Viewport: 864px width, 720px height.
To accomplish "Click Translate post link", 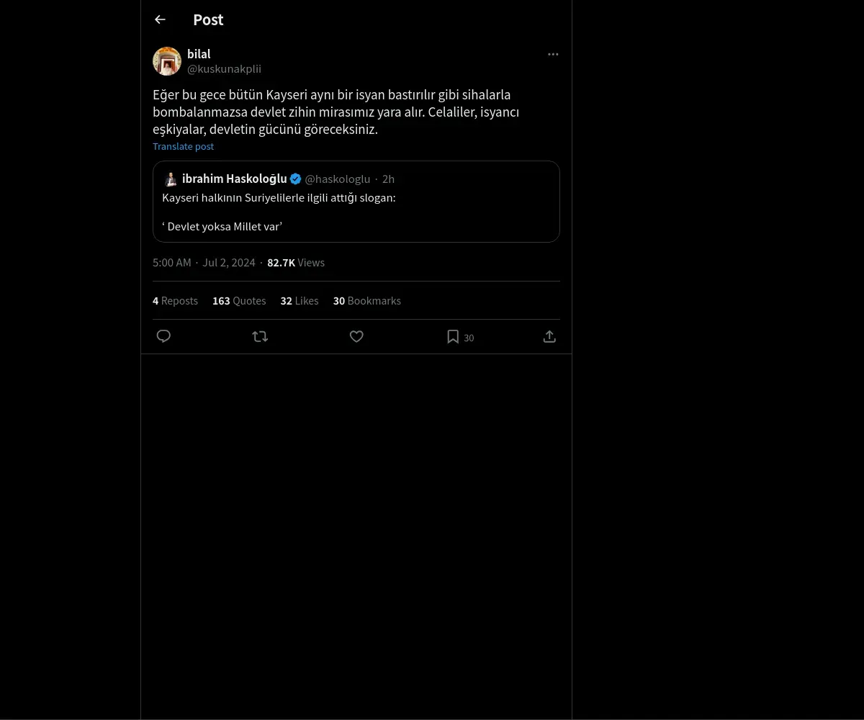I will pos(183,146).
